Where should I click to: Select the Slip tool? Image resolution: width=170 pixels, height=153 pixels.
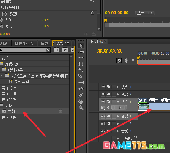point(81,83)
